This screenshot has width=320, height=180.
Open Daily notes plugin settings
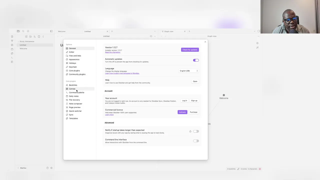(x=80, y=96)
